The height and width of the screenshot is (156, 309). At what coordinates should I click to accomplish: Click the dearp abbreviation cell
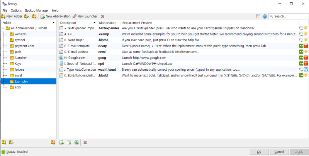[103, 46]
